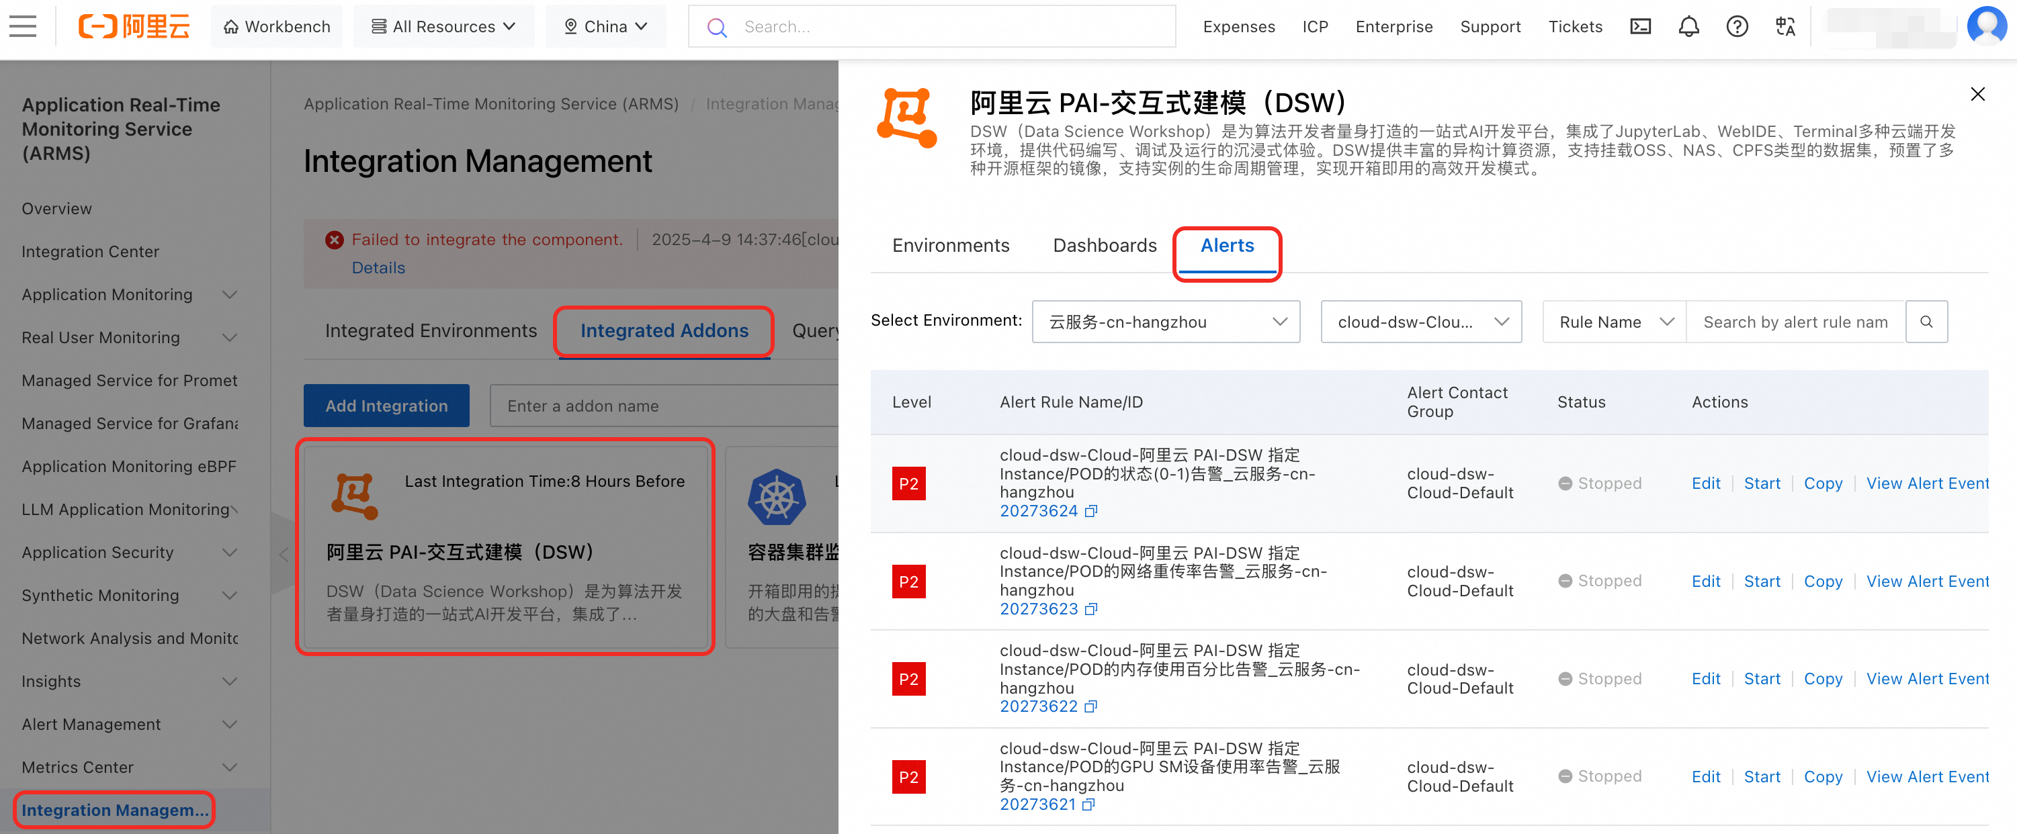Click the language translation icon
Screen dimensions: 2017x834
[1785, 27]
